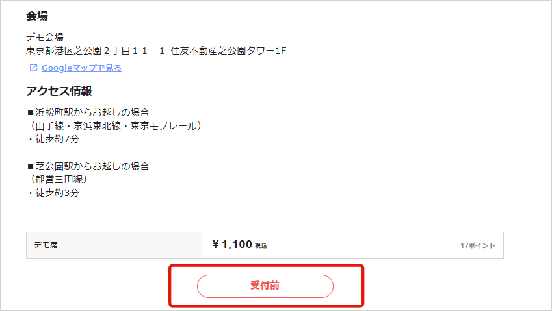The width and height of the screenshot is (552, 311).
Task: Open the Googleマップで見る link
Action: (81, 68)
